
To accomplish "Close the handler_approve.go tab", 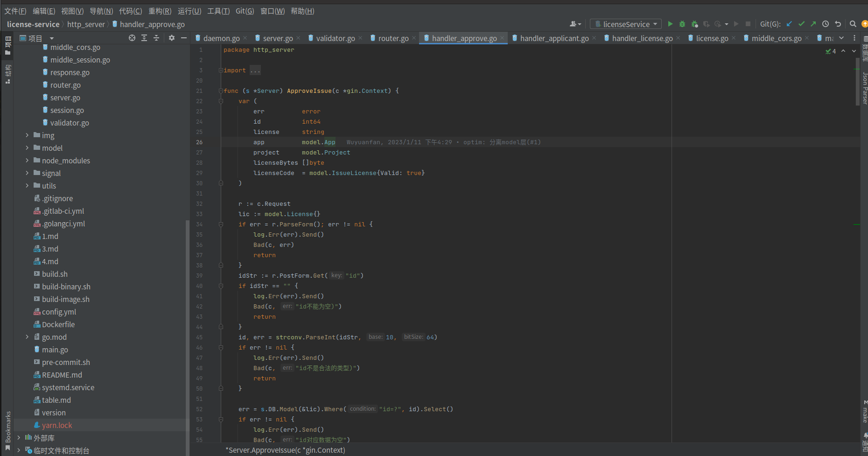I will [x=502, y=38].
